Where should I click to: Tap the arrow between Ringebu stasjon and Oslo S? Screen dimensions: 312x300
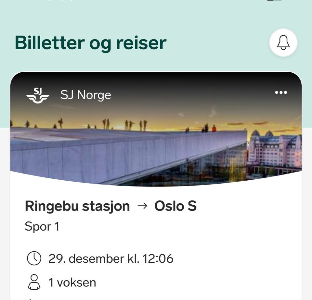coord(142,206)
